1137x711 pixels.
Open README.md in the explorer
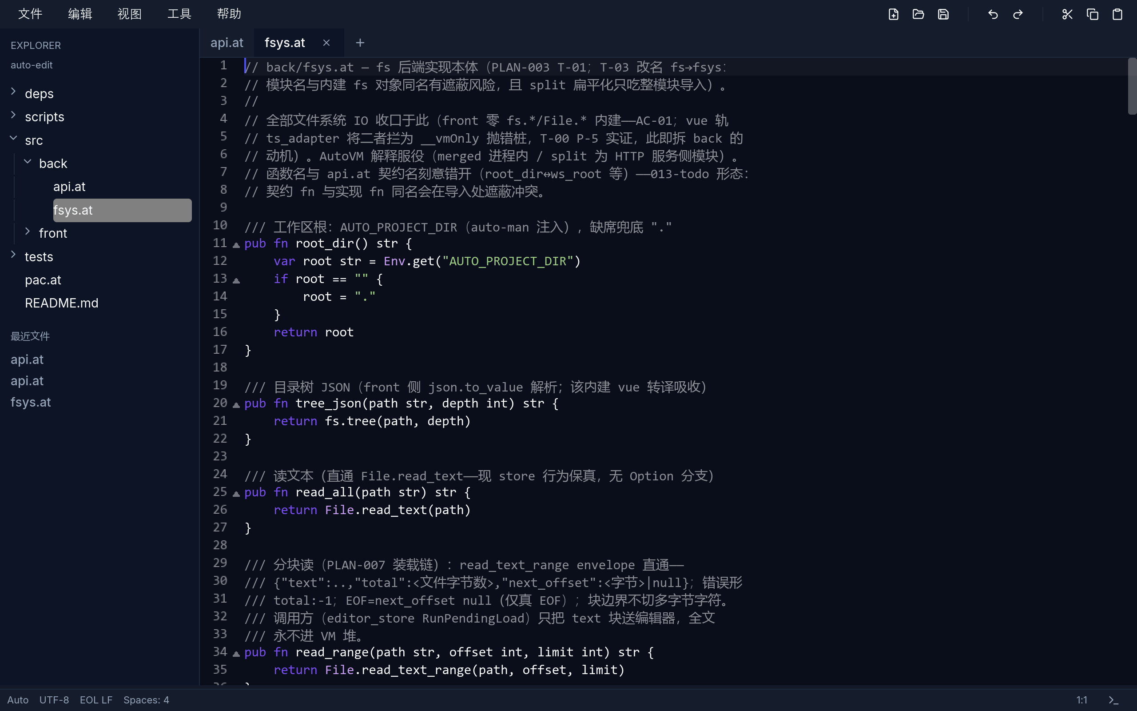[x=62, y=303]
